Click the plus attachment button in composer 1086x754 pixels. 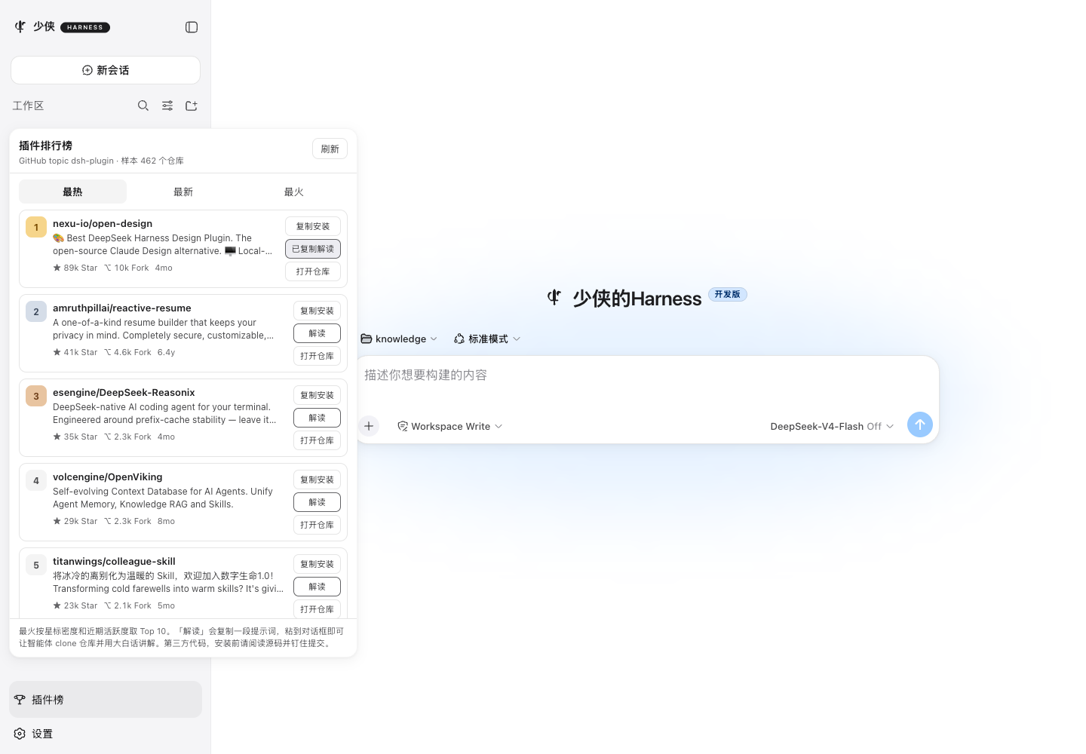click(x=369, y=426)
